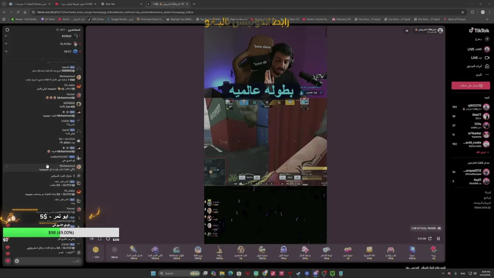Send the controller gift priced 100
494x278 pixels.
coord(327,252)
